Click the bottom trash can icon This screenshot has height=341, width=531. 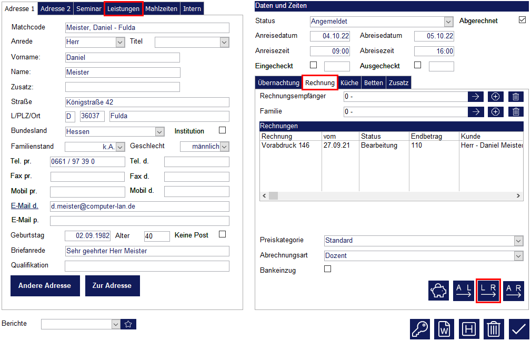click(493, 329)
